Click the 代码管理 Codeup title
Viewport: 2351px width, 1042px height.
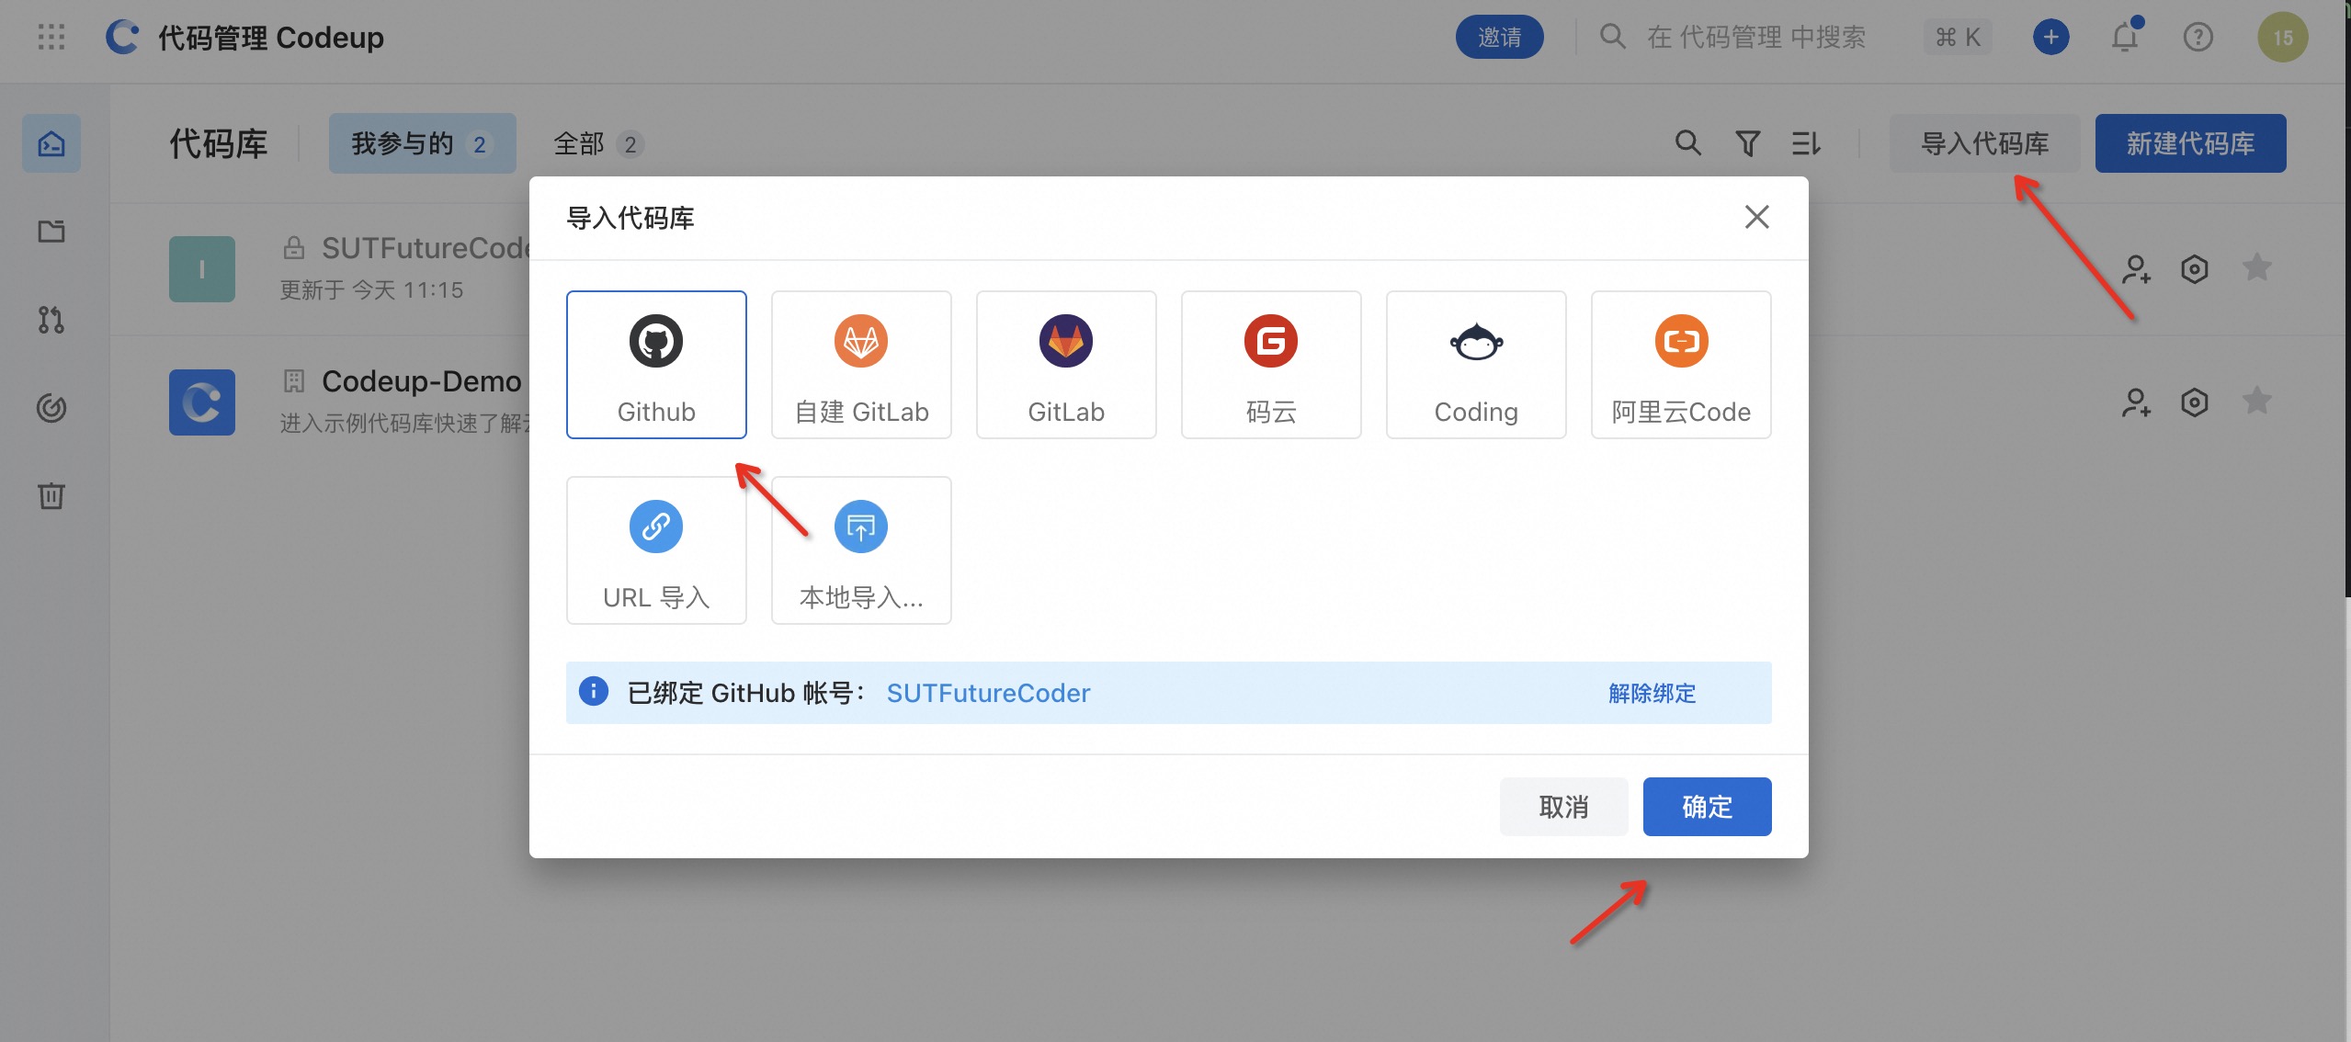click(271, 37)
